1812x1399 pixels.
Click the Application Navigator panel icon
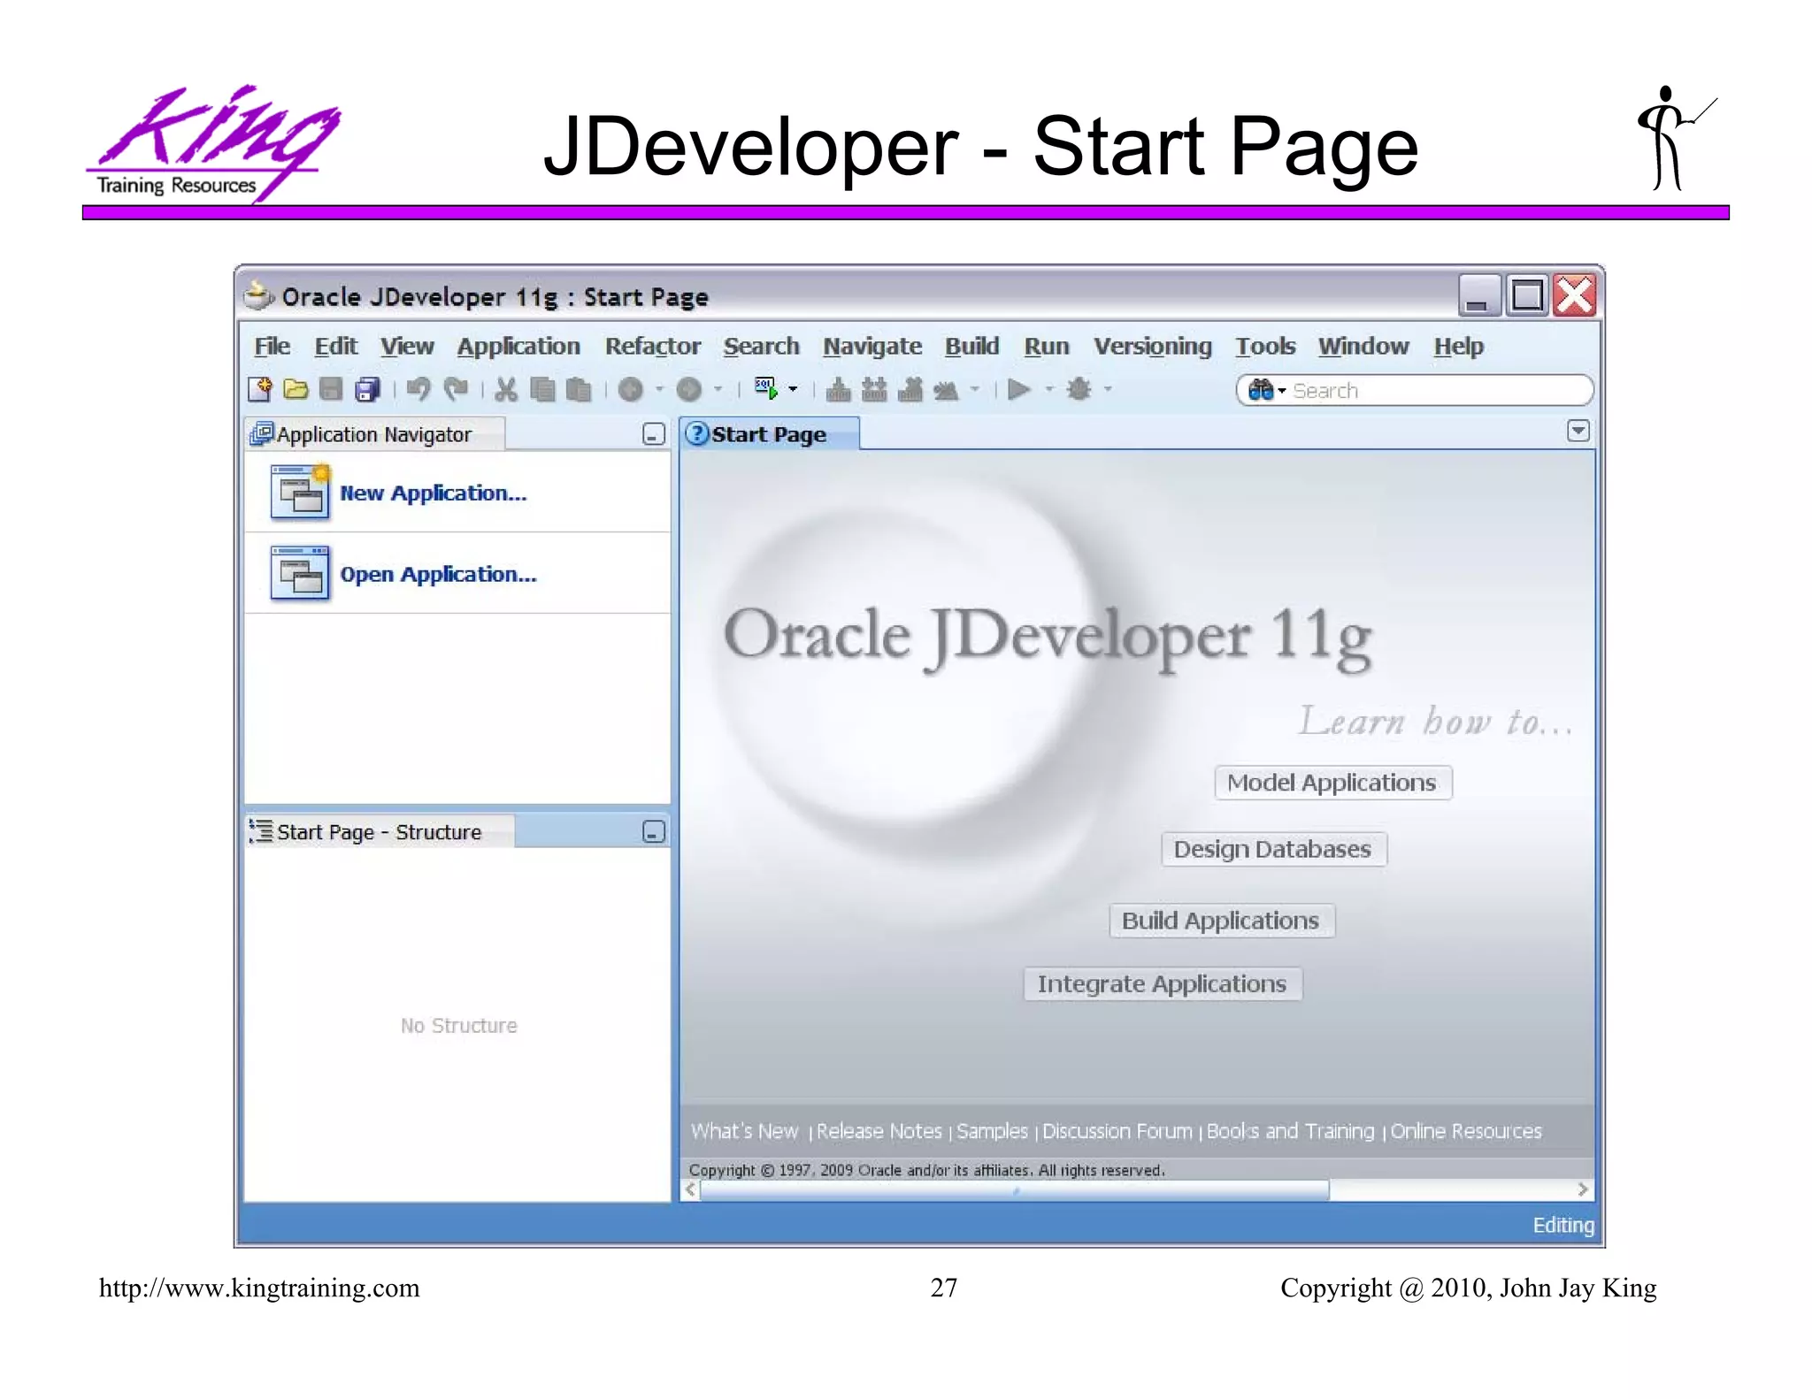[263, 434]
